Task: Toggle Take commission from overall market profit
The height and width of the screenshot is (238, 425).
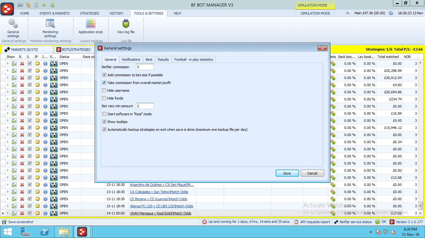Action: 105,83
